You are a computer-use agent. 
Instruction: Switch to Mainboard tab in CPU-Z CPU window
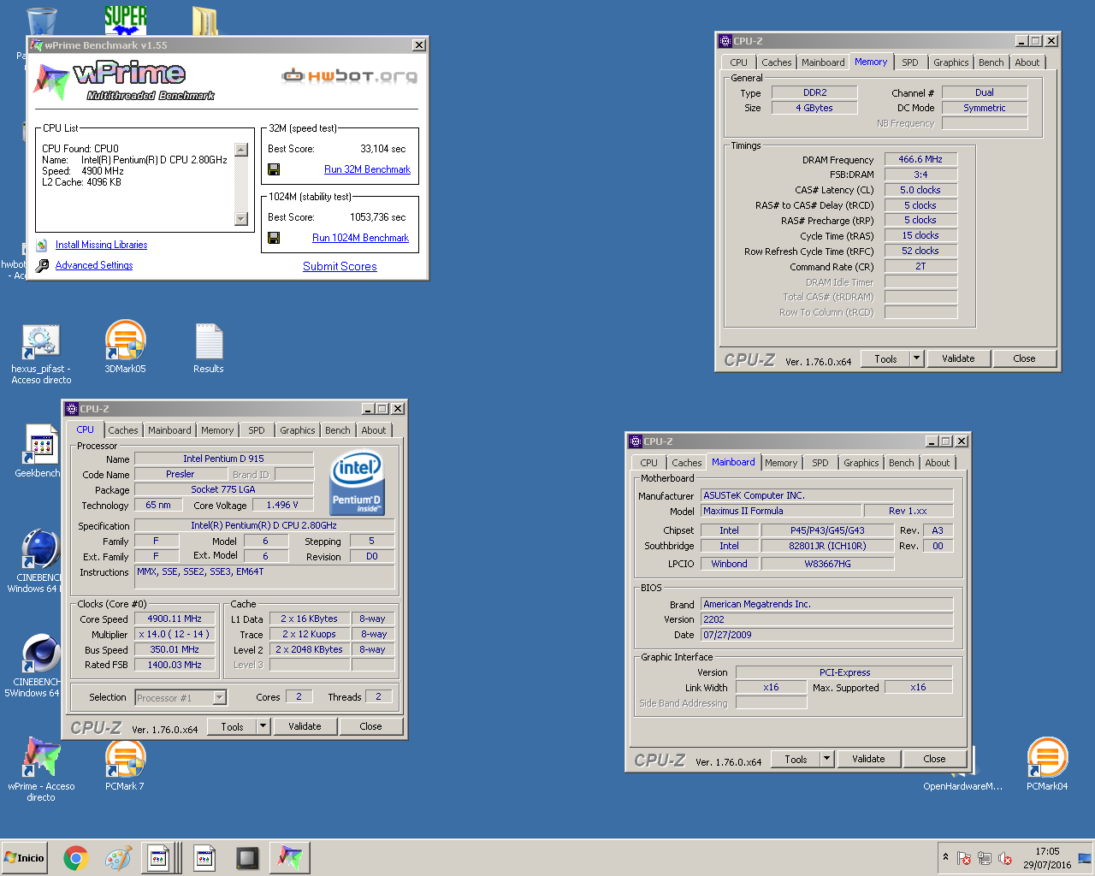169,430
